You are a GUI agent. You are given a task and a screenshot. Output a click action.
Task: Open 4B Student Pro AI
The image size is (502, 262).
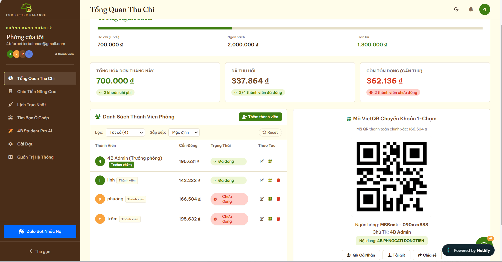[x=40, y=131]
